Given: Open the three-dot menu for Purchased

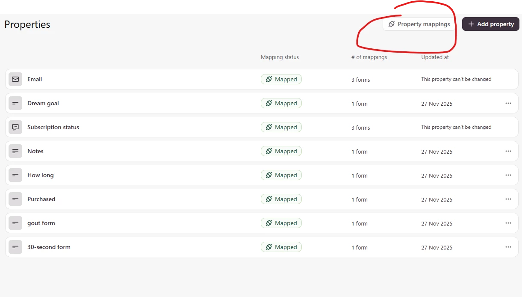Looking at the screenshot, I should [x=508, y=199].
